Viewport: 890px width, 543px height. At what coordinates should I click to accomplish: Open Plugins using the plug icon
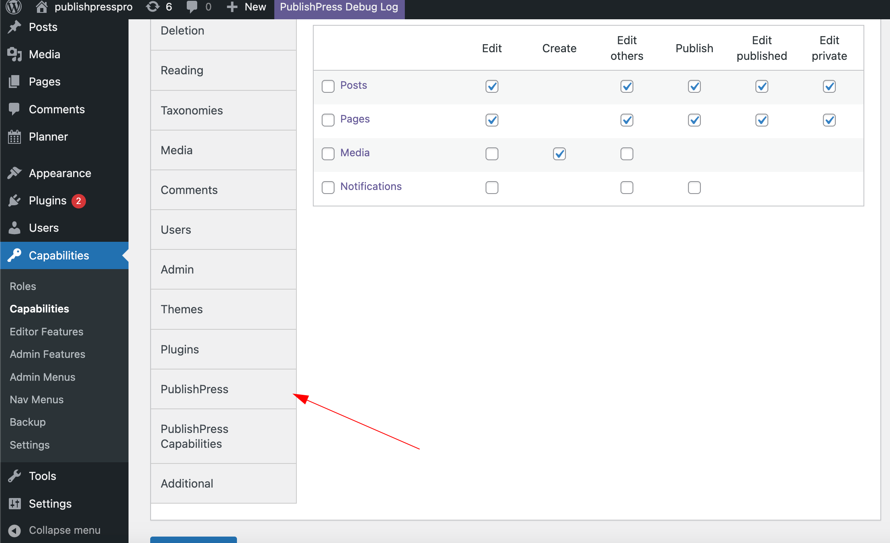click(15, 200)
